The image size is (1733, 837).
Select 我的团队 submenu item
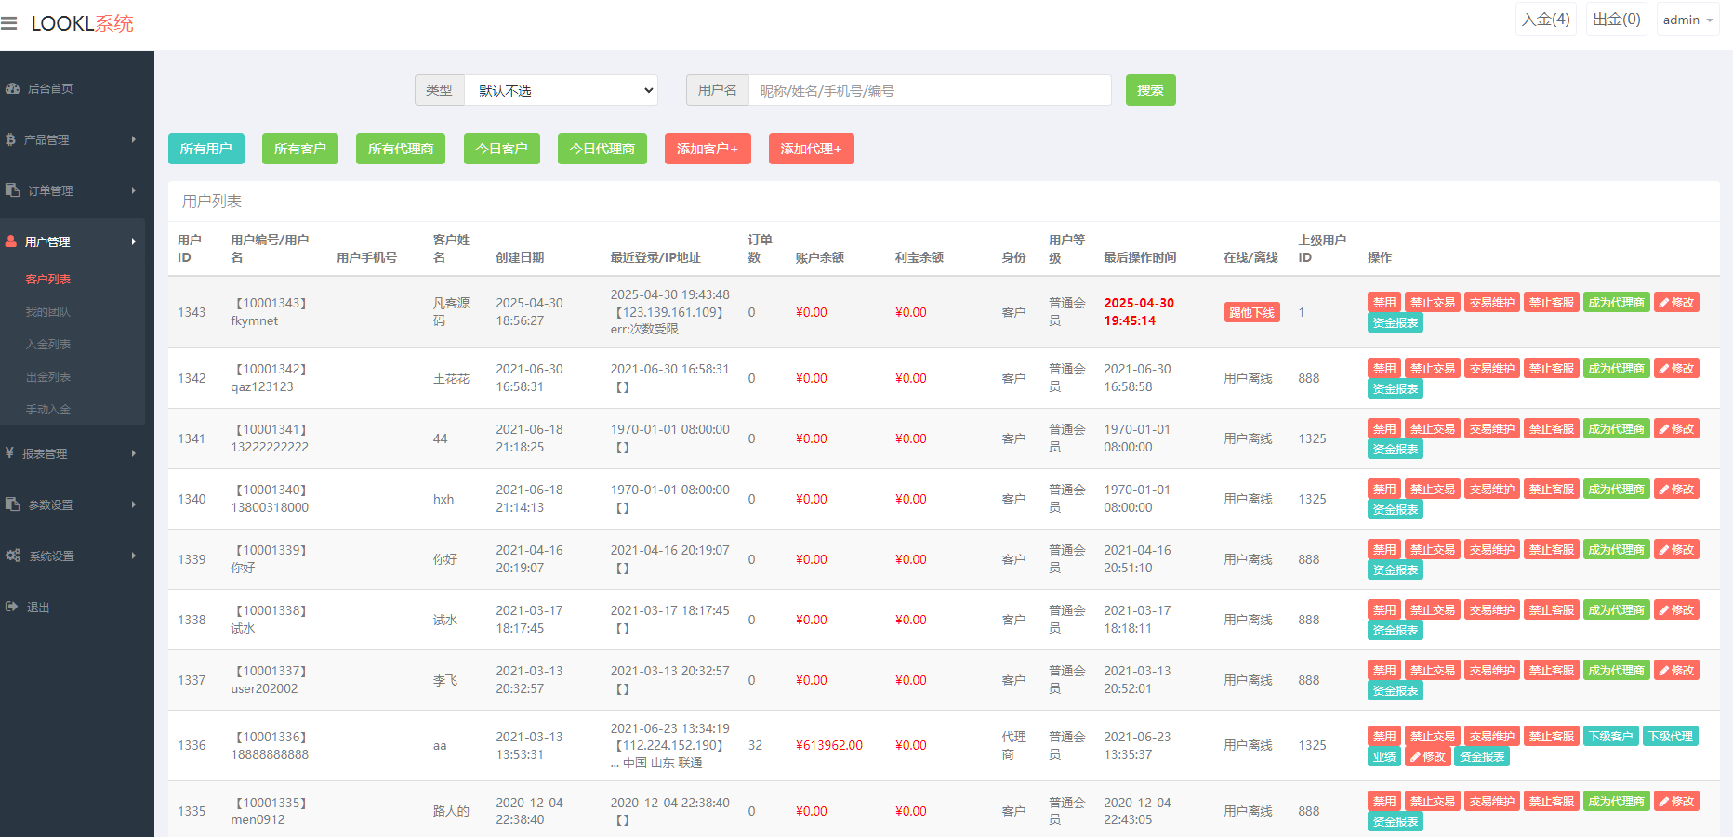[48, 312]
